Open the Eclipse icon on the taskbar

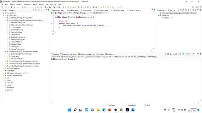point(116,110)
